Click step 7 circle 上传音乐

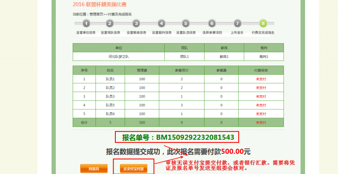point(237,24)
